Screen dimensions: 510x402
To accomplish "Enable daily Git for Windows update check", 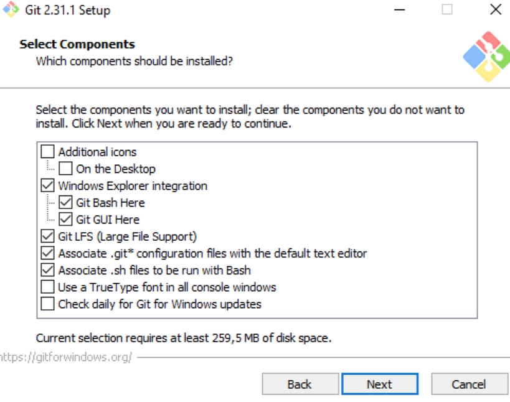I will point(48,304).
